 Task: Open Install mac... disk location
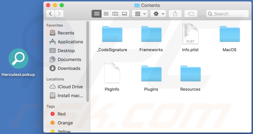(x=67, y=96)
